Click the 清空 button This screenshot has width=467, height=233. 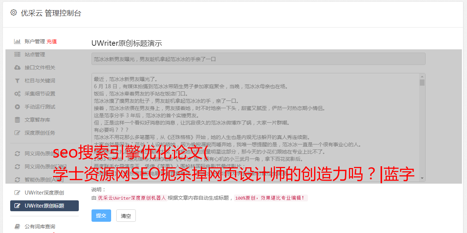[x=126, y=216]
